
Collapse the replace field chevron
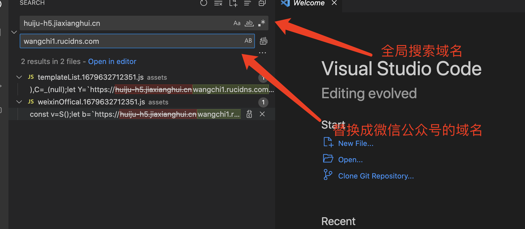coord(14,32)
